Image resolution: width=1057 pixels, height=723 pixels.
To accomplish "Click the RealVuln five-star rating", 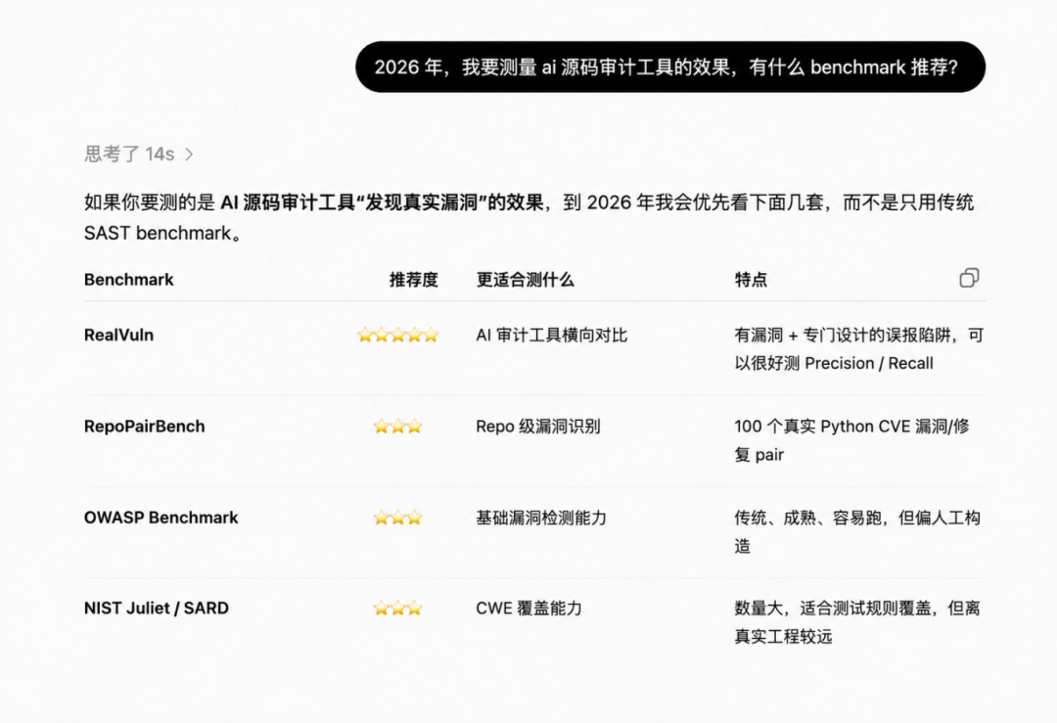I will [397, 335].
